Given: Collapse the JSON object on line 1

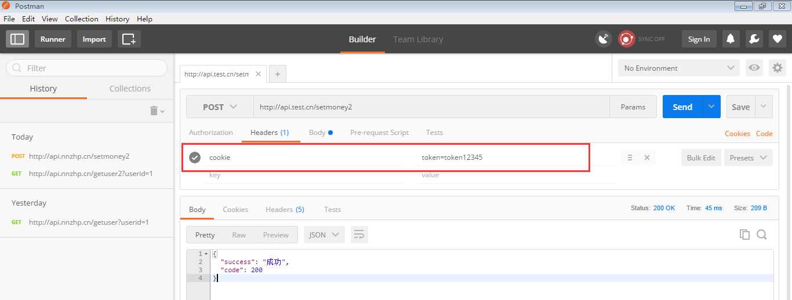Looking at the screenshot, I should click(x=206, y=254).
